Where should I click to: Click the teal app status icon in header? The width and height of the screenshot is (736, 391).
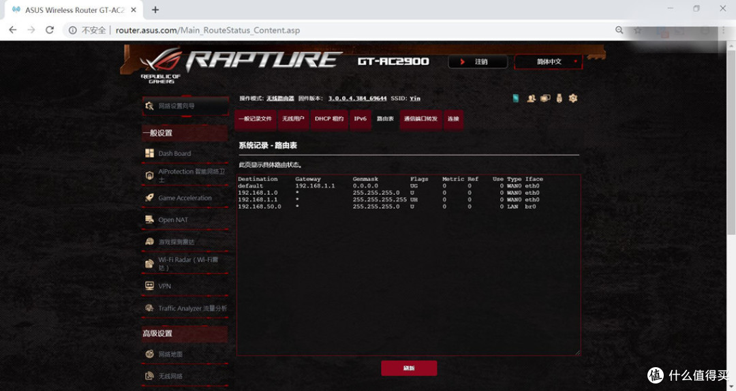pyautogui.click(x=516, y=98)
